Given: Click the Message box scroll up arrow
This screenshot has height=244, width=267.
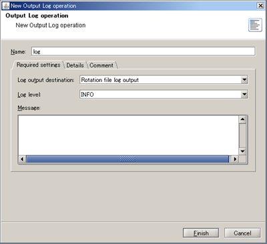Looking at the screenshot, I should point(242,119).
